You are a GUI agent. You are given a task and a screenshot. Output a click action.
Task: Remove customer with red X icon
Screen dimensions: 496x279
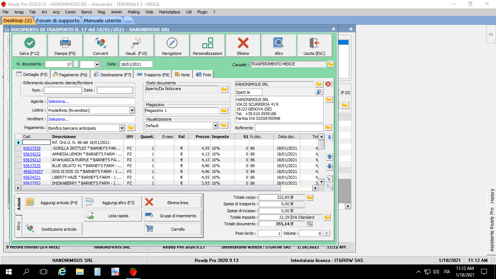click(x=328, y=84)
